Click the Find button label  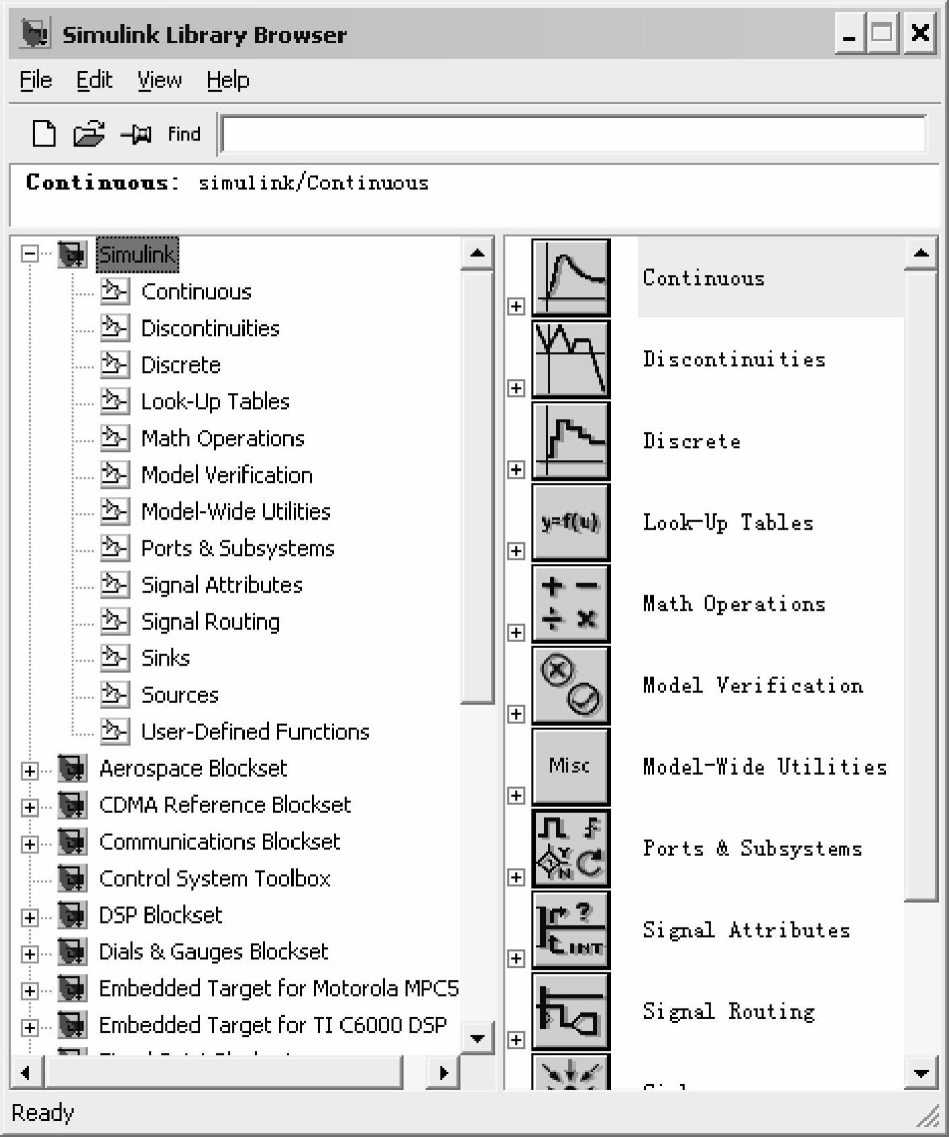tap(184, 134)
